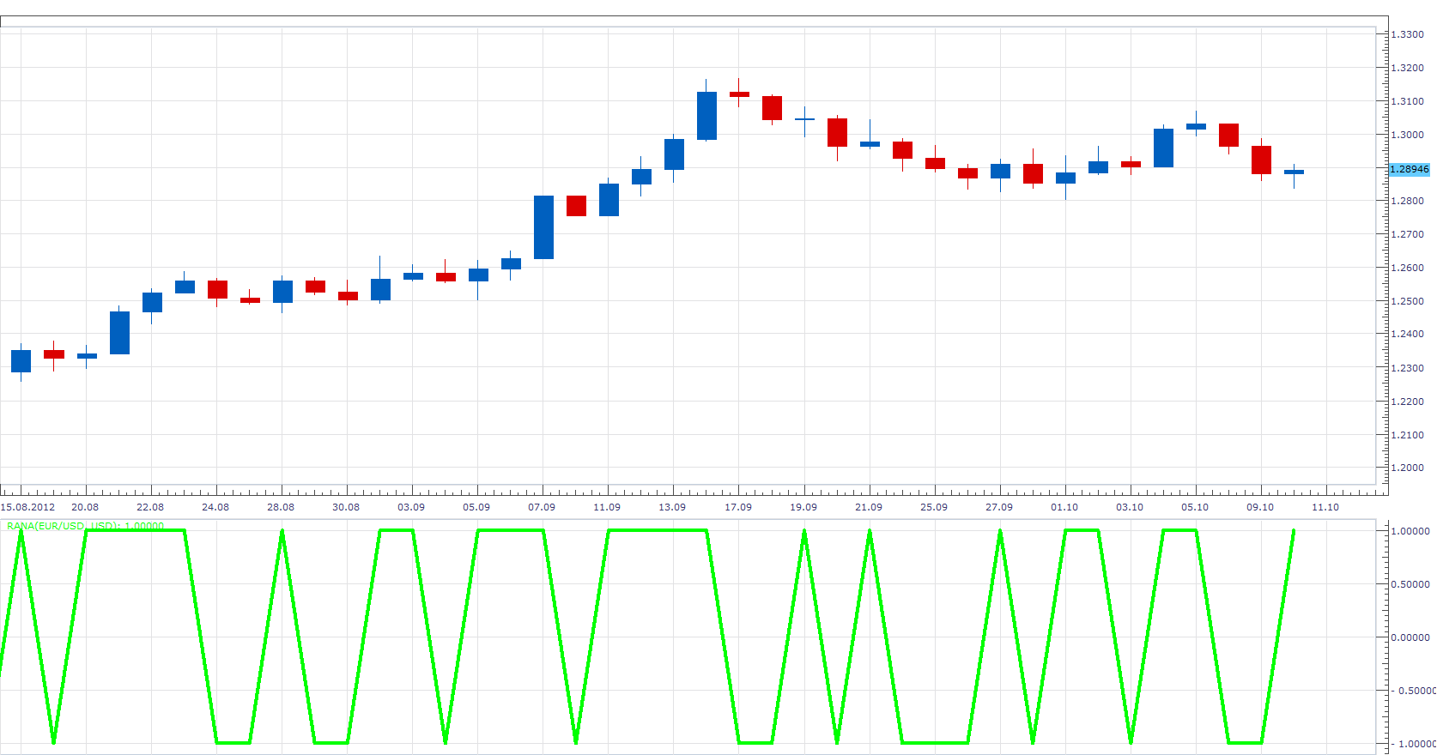Click the 11.10 date axis label

click(1325, 507)
